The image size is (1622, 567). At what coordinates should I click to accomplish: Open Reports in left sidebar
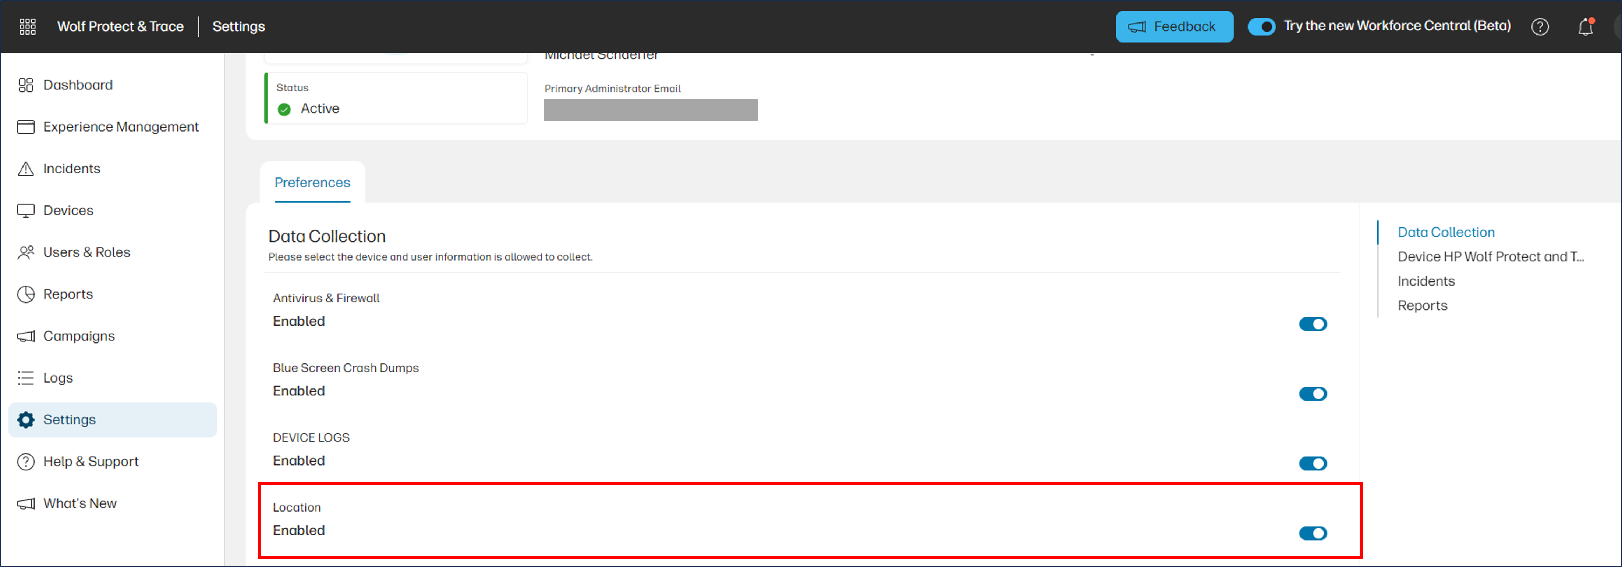click(x=68, y=294)
